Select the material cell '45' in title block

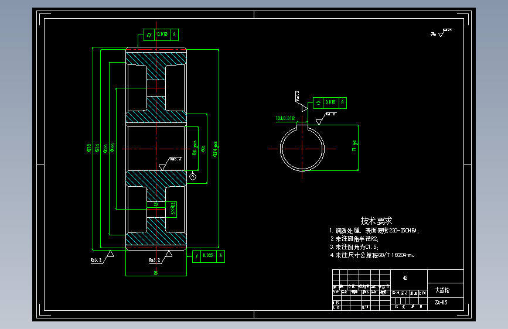click(405, 278)
